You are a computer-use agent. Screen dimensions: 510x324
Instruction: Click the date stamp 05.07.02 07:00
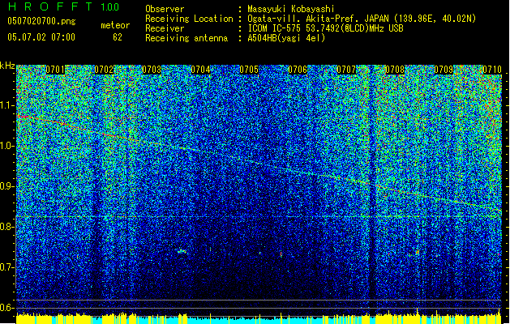(41, 37)
